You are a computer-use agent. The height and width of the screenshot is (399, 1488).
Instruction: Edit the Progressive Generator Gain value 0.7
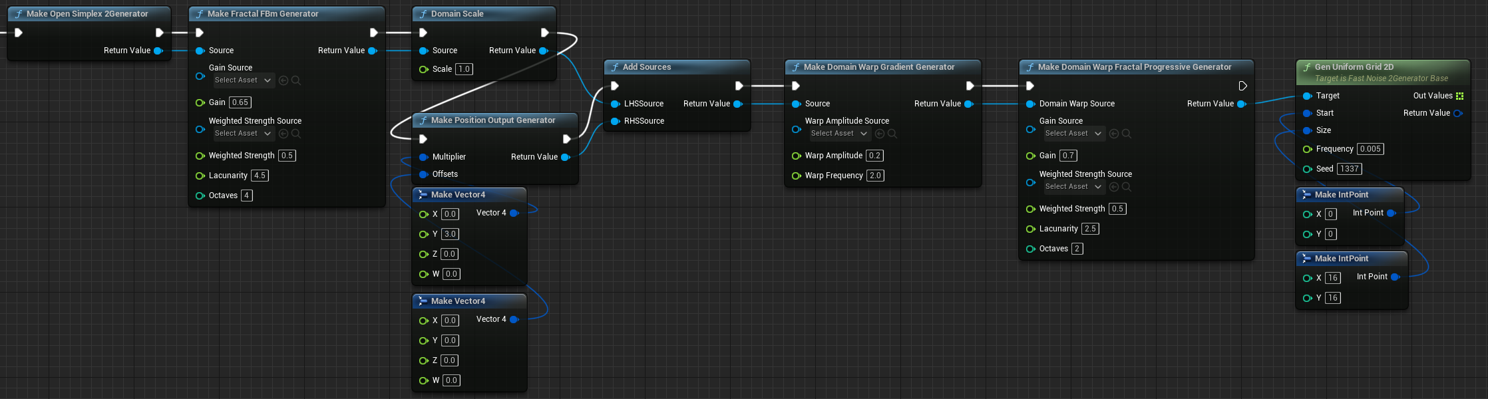[1068, 156]
